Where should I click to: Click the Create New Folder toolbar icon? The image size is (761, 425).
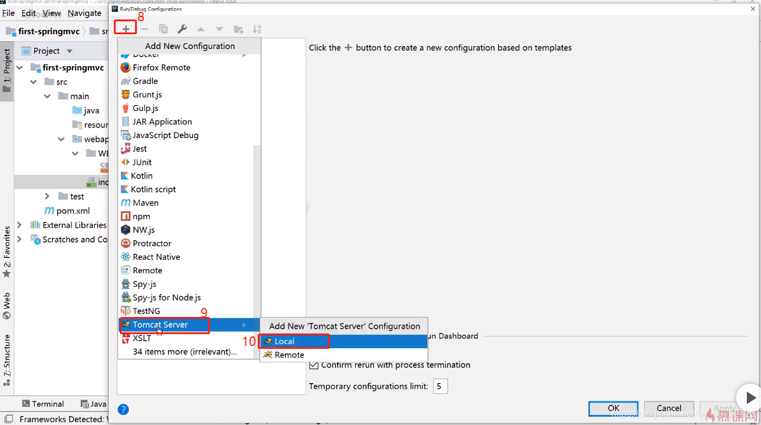click(238, 29)
